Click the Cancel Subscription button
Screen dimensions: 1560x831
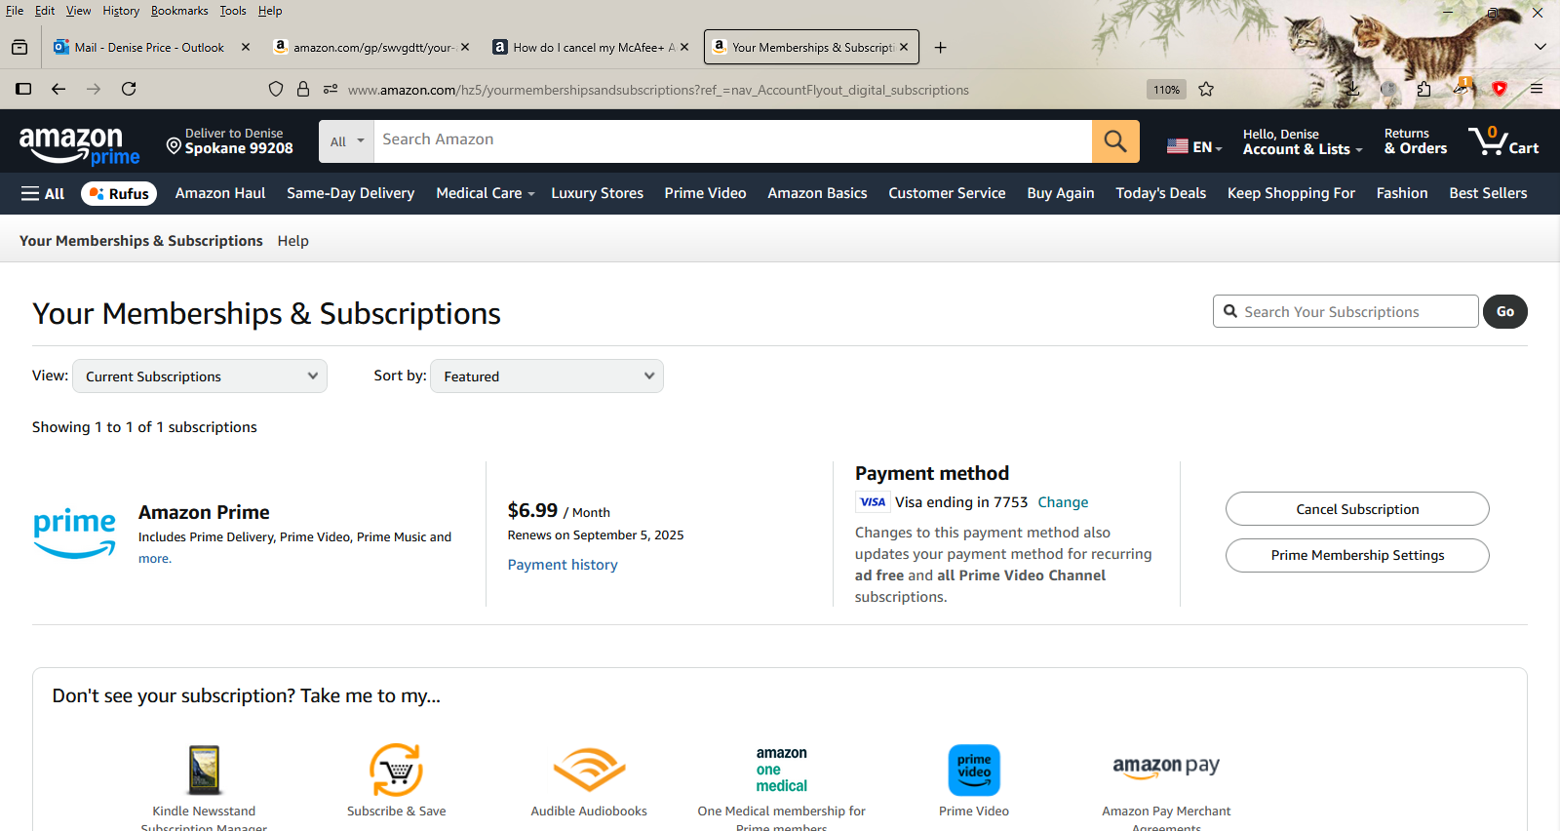(x=1357, y=509)
